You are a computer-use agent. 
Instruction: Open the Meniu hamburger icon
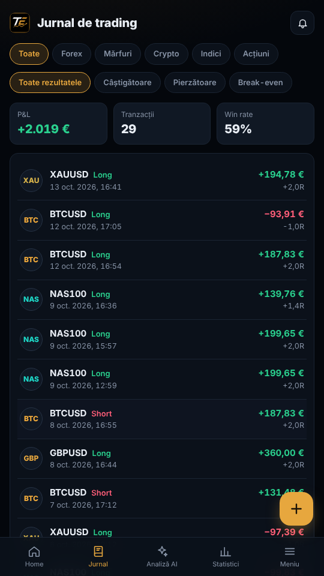point(289,551)
